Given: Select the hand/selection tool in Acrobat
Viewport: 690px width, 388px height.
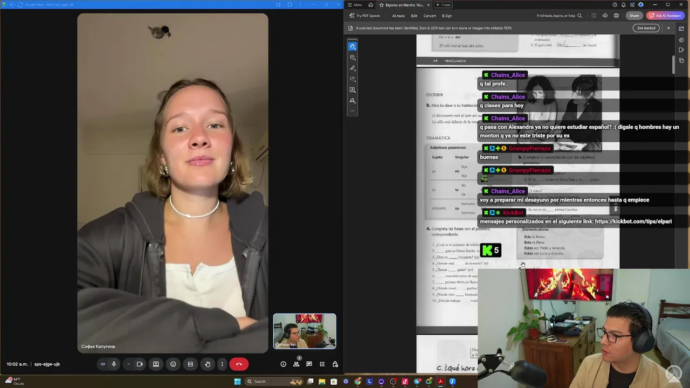Looking at the screenshot, I should point(353,46).
